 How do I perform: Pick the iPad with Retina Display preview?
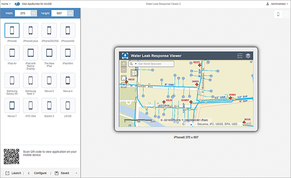[31, 53]
